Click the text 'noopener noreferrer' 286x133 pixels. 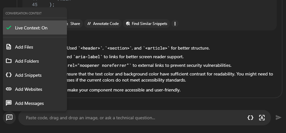coord(103,65)
